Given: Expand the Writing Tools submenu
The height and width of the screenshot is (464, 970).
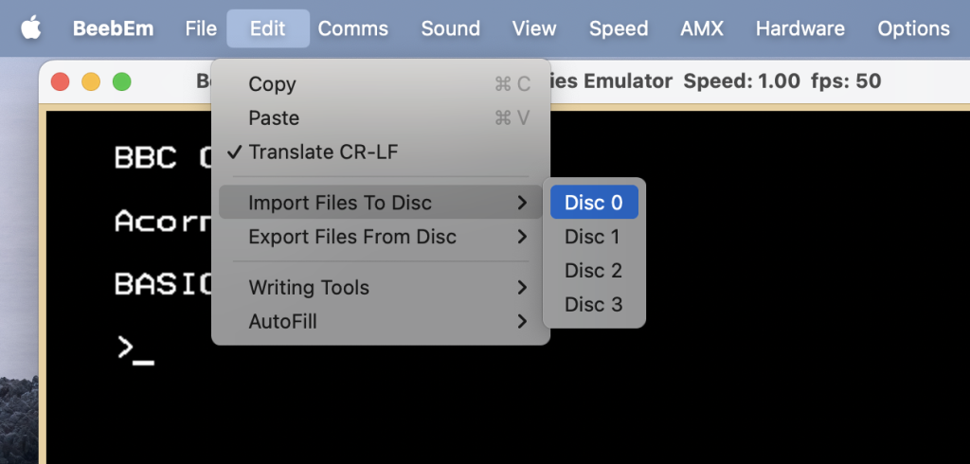Looking at the screenshot, I should (381, 287).
